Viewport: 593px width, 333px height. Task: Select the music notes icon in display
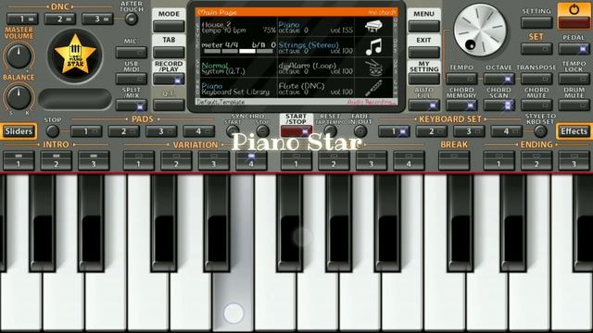373,47
